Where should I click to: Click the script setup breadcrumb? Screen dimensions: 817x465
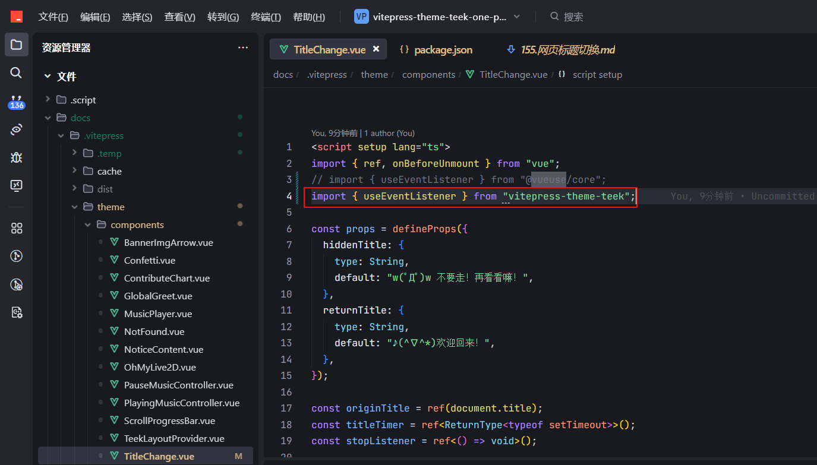coord(597,74)
